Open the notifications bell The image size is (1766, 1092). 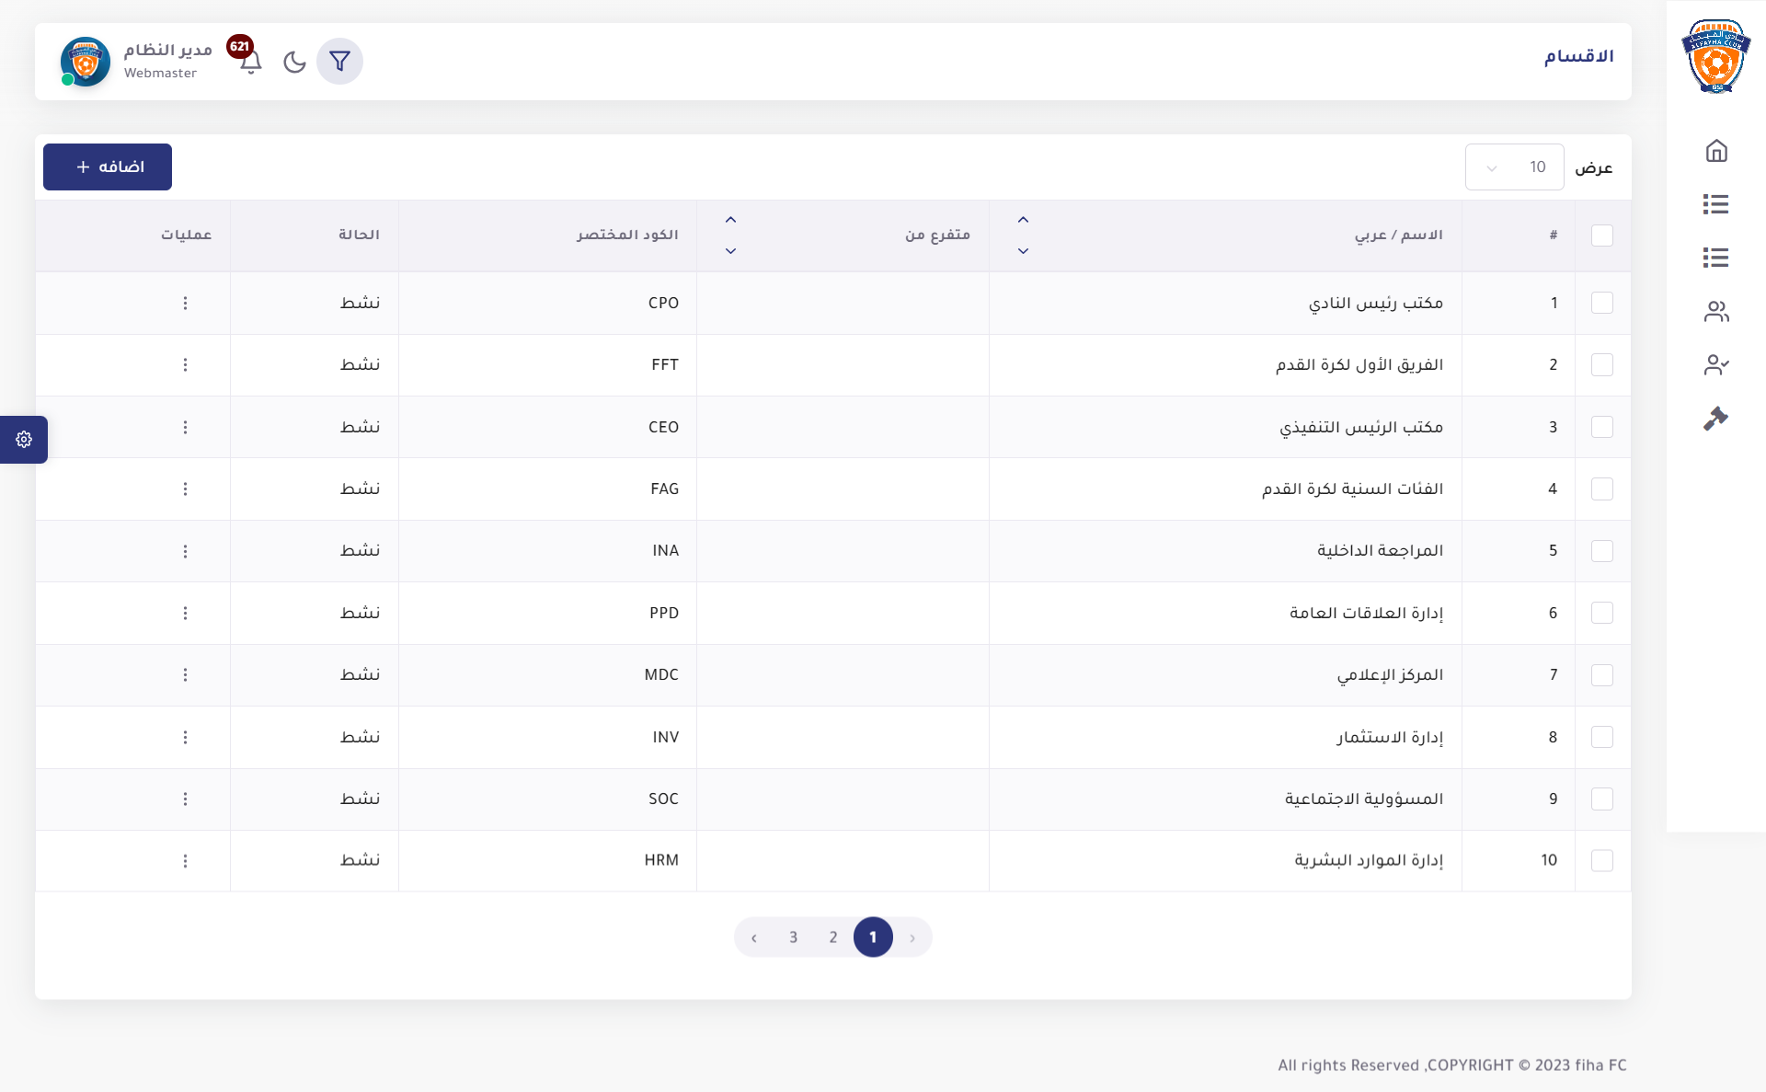click(250, 62)
